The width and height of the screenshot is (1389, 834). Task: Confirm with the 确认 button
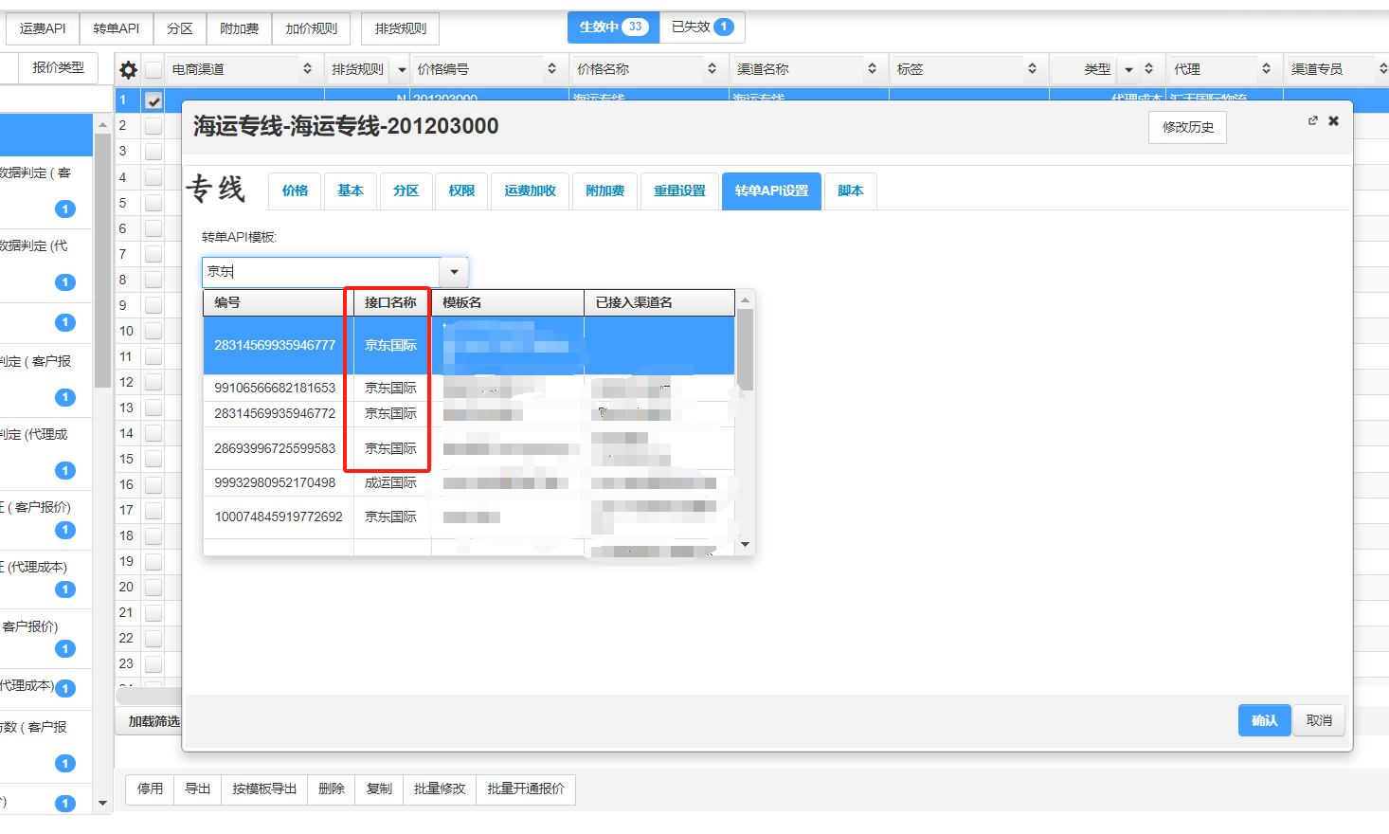point(1265,720)
